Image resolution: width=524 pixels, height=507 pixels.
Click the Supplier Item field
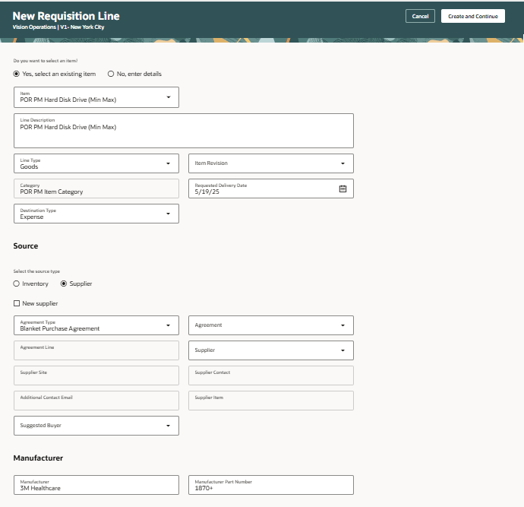point(270,401)
